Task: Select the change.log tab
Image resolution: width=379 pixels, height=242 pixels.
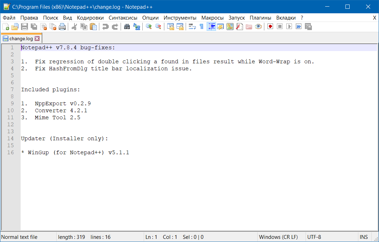Action: coord(21,38)
